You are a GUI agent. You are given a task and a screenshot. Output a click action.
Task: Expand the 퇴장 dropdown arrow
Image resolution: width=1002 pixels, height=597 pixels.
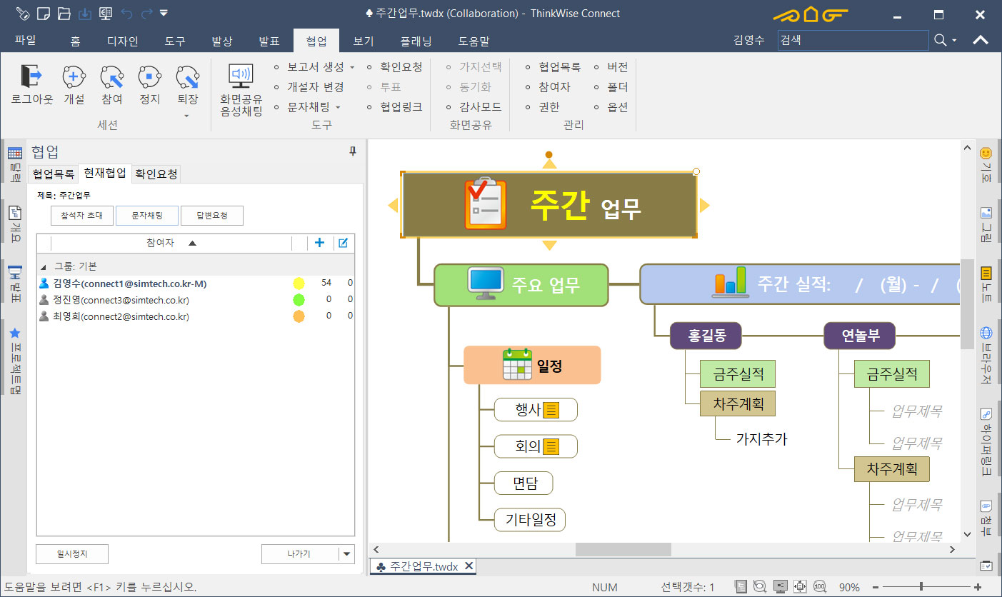tap(187, 116)
